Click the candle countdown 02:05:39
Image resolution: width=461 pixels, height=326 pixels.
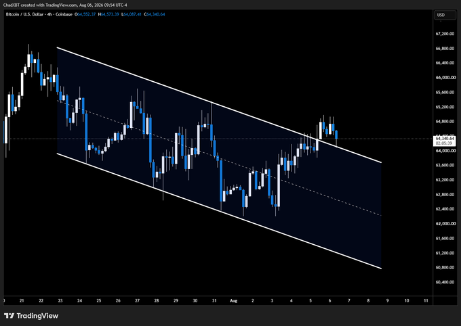pos(443,143)
